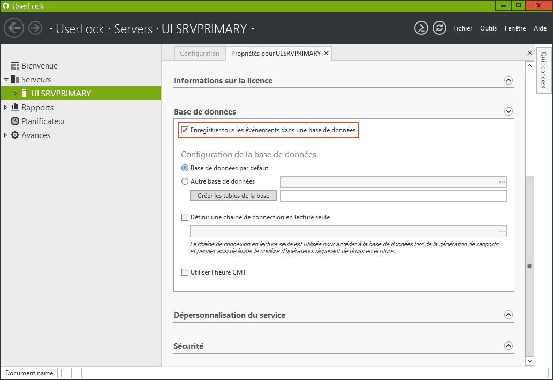Open the PowerShell console icon

pyautogui.click(x=421, y=28)
